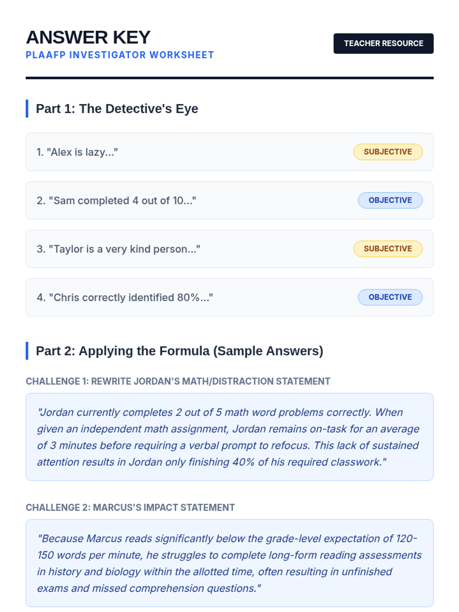
Task: Click the "Chris correctly identified 80%..." text
Action: coord(125,298)
